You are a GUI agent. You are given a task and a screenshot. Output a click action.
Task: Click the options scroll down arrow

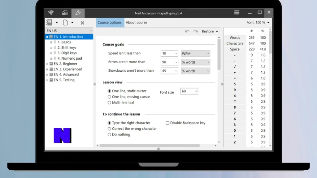click(219, 142)
